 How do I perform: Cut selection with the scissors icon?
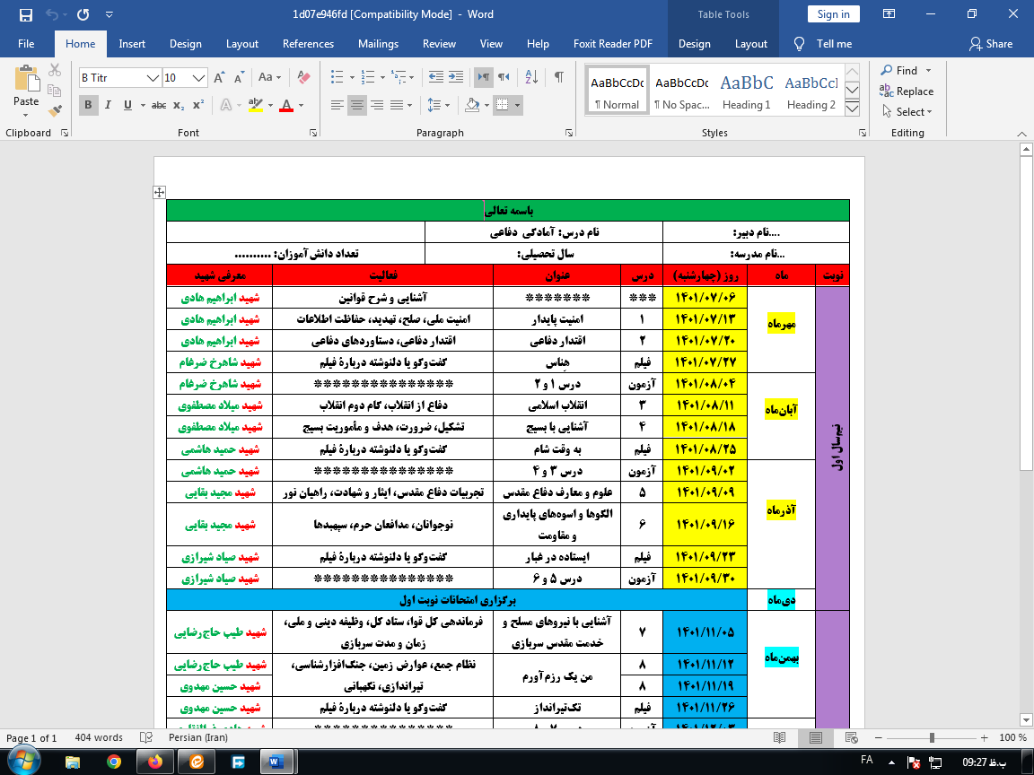pyautogui.click(x=55, y=70)
